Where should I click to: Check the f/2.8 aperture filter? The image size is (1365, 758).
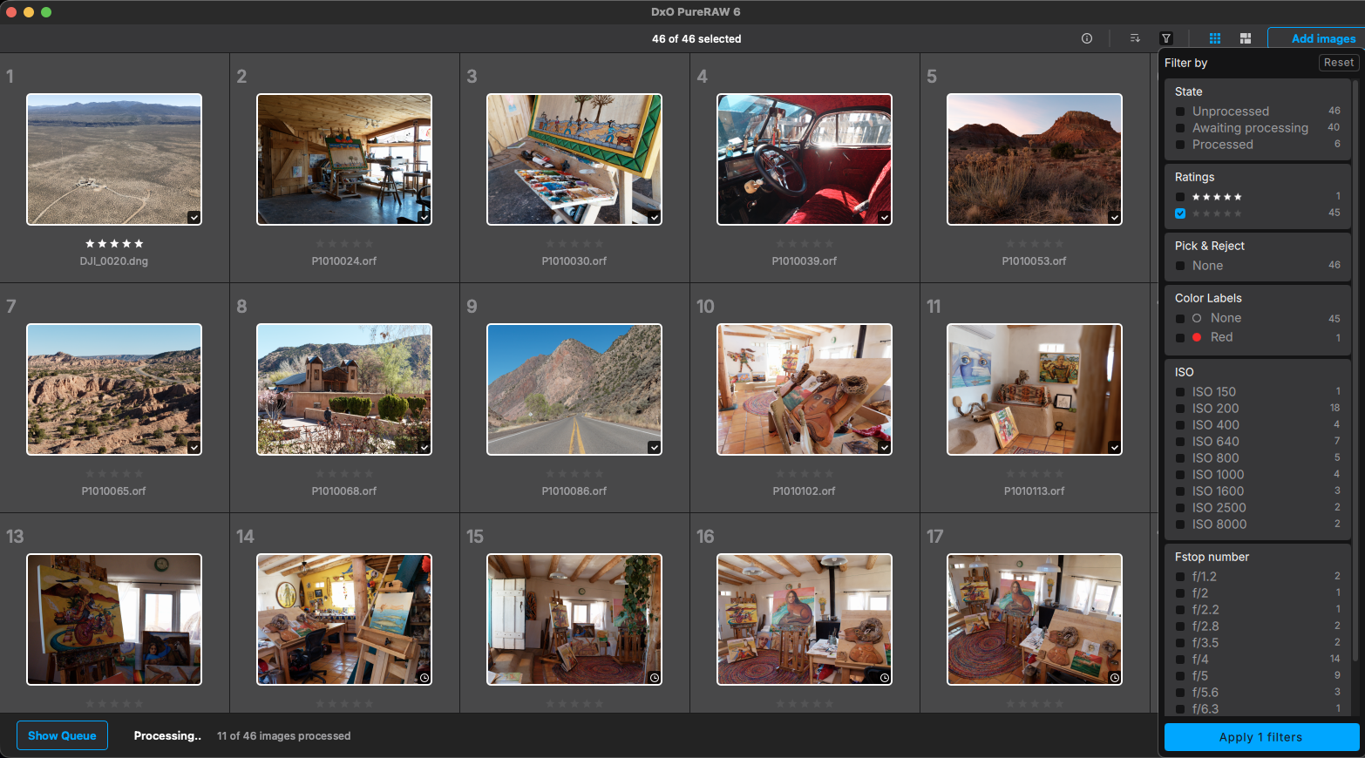1179,626
